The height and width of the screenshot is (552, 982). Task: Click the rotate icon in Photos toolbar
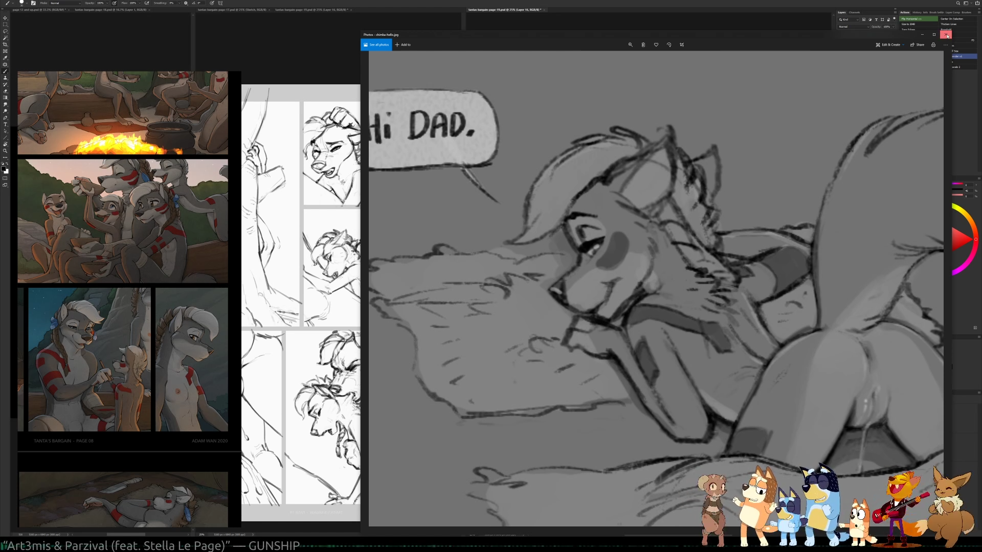pyautogui.click(x=669, y=45)
